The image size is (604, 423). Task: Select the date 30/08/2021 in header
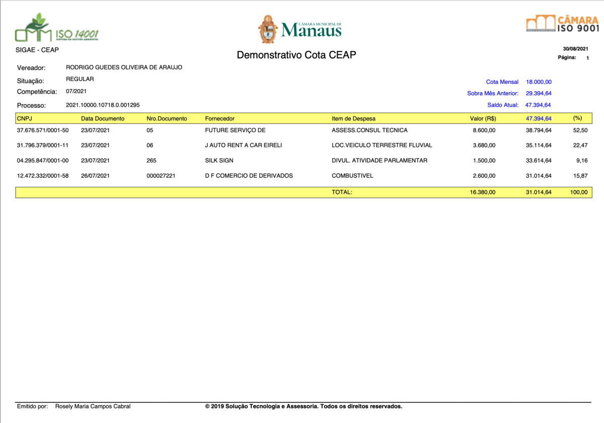click(x=575, y=49)
